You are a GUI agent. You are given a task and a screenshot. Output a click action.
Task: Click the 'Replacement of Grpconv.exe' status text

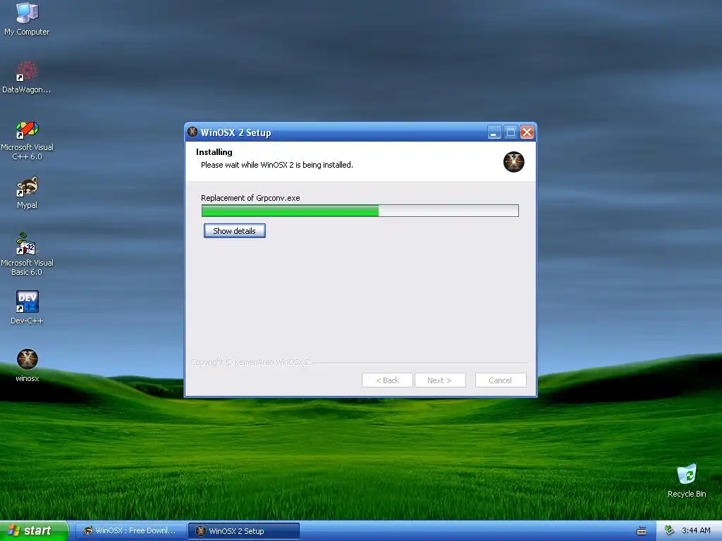pos(250,198)
